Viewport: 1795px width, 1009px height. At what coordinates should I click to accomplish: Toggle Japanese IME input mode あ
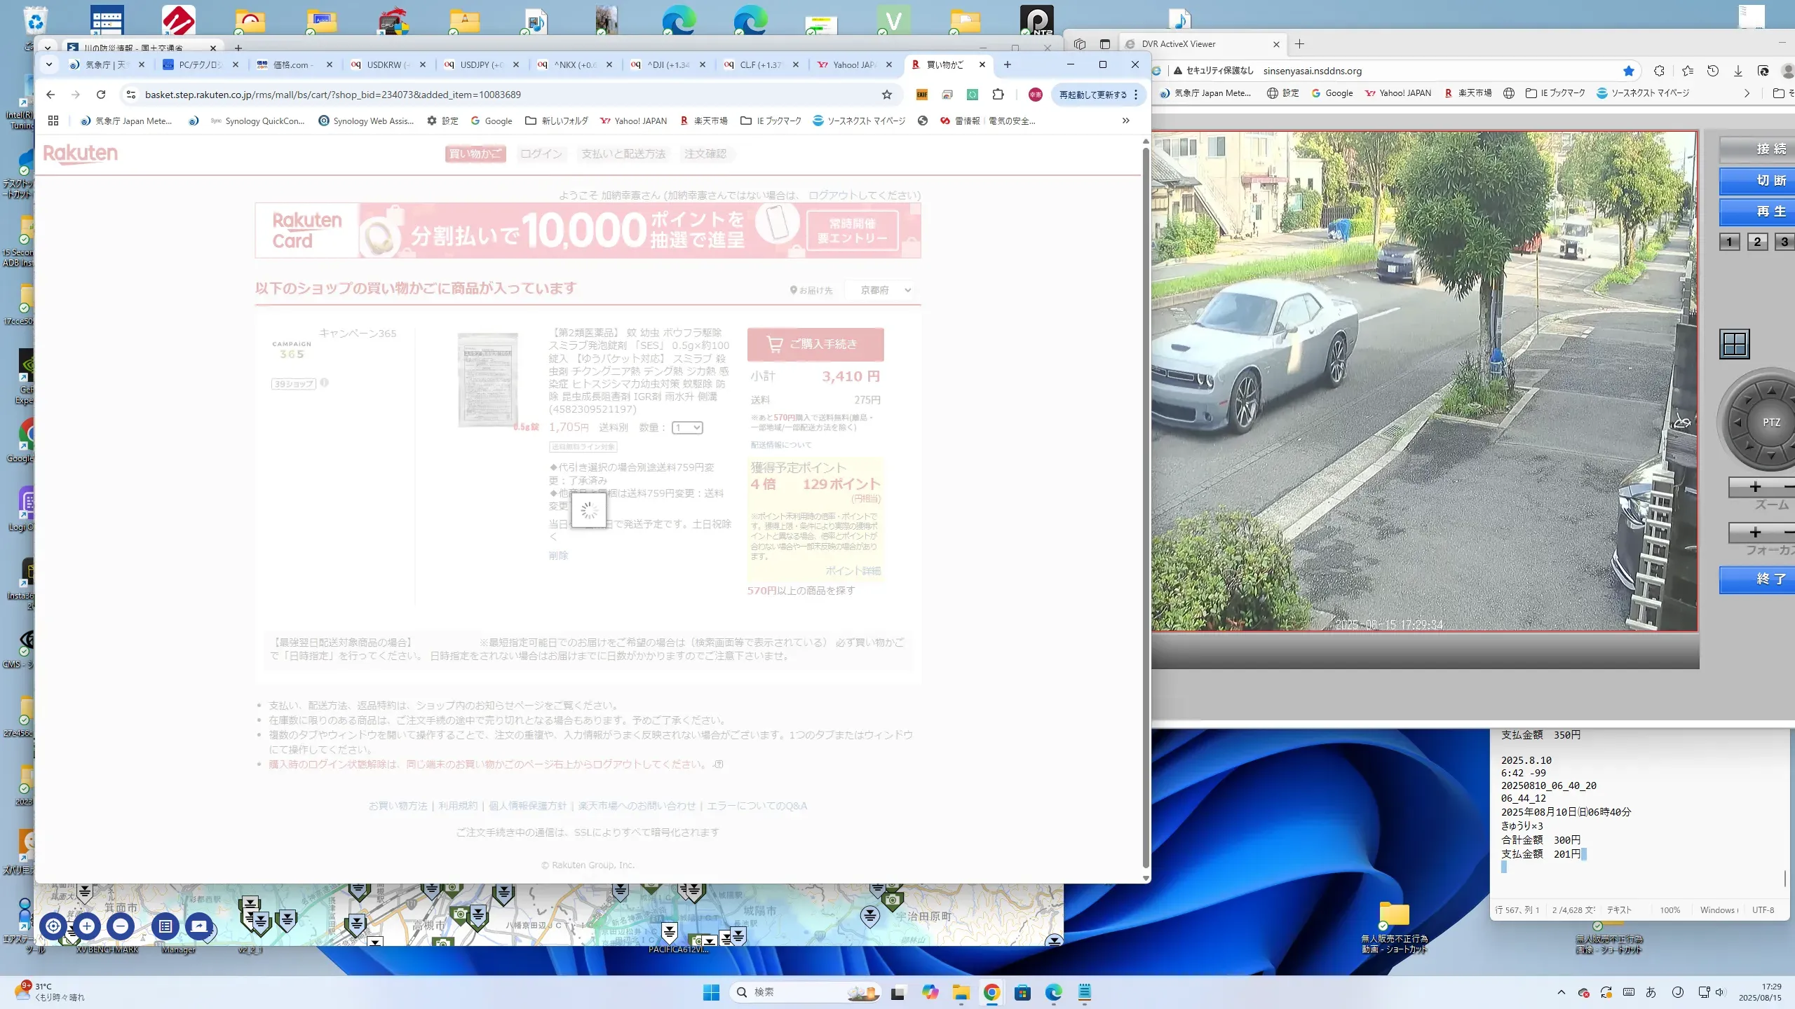click(1651, 992)
